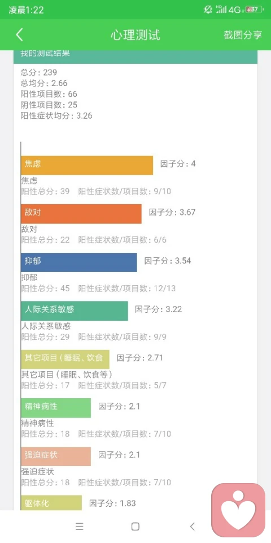Viewport: 271px width, 543px height.
Task: Tap Android recent apps menu icon
Action: point(80,527)
